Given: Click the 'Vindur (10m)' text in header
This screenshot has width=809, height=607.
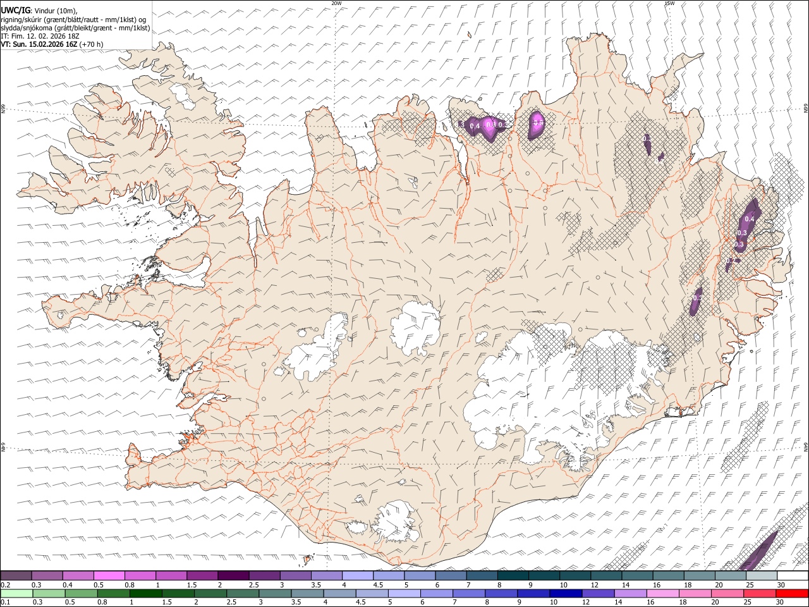Looking at the screenshot, I should [57, 11].
